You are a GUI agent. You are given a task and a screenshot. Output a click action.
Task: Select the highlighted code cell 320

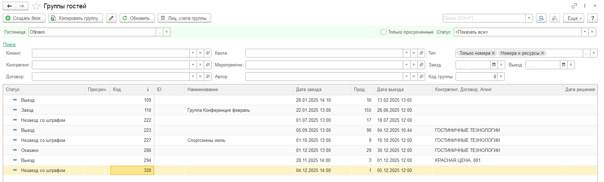[x=132, y=170]
